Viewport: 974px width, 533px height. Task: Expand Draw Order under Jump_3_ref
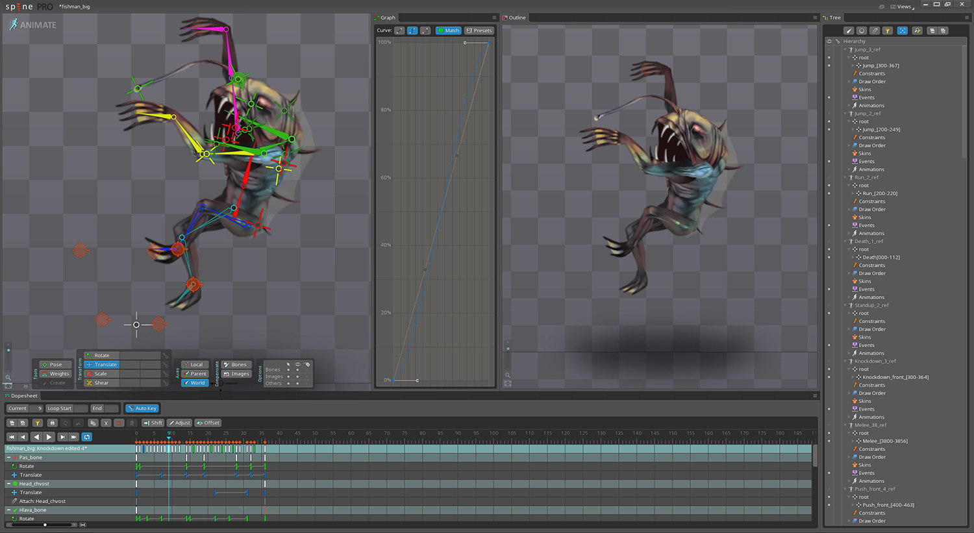tap(849, 82)
